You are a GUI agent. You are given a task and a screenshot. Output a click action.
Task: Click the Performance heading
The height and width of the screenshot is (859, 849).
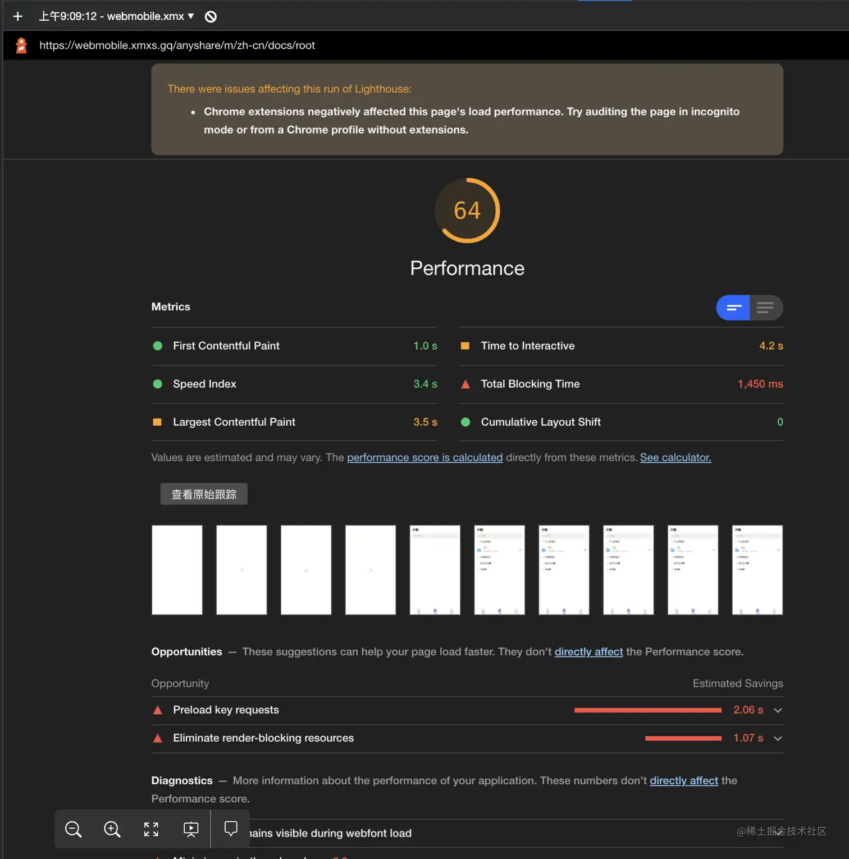point(467,268)
